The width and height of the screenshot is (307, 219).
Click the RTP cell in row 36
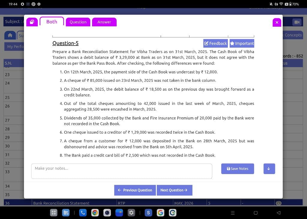pos(121,203)
